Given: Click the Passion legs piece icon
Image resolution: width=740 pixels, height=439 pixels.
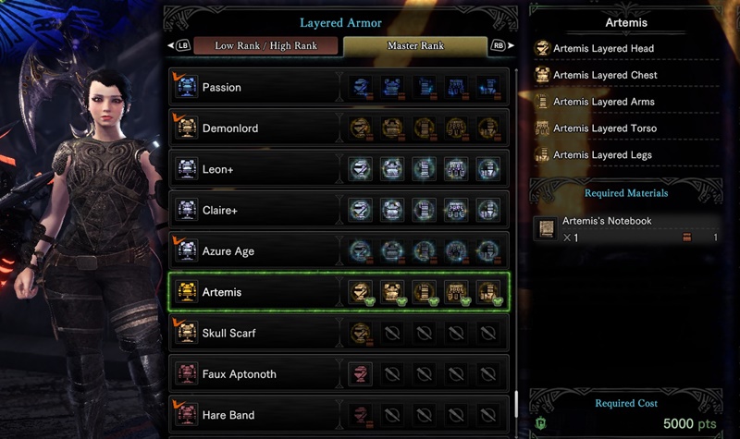Looking at the screenshot, I should [488, 87].
